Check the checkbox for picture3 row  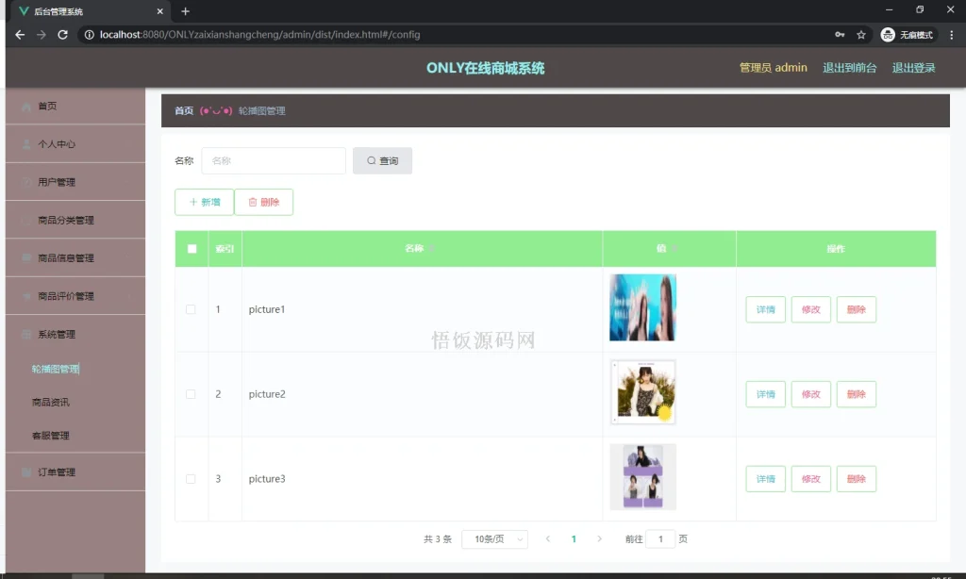192,478
